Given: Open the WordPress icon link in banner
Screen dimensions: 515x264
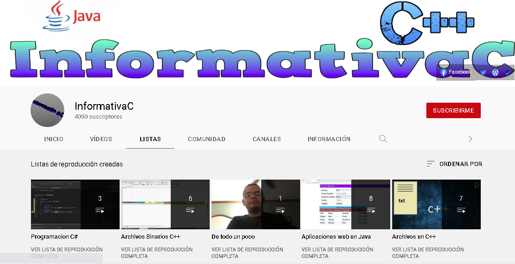Looking at the screenshot, I should [495, 72].
